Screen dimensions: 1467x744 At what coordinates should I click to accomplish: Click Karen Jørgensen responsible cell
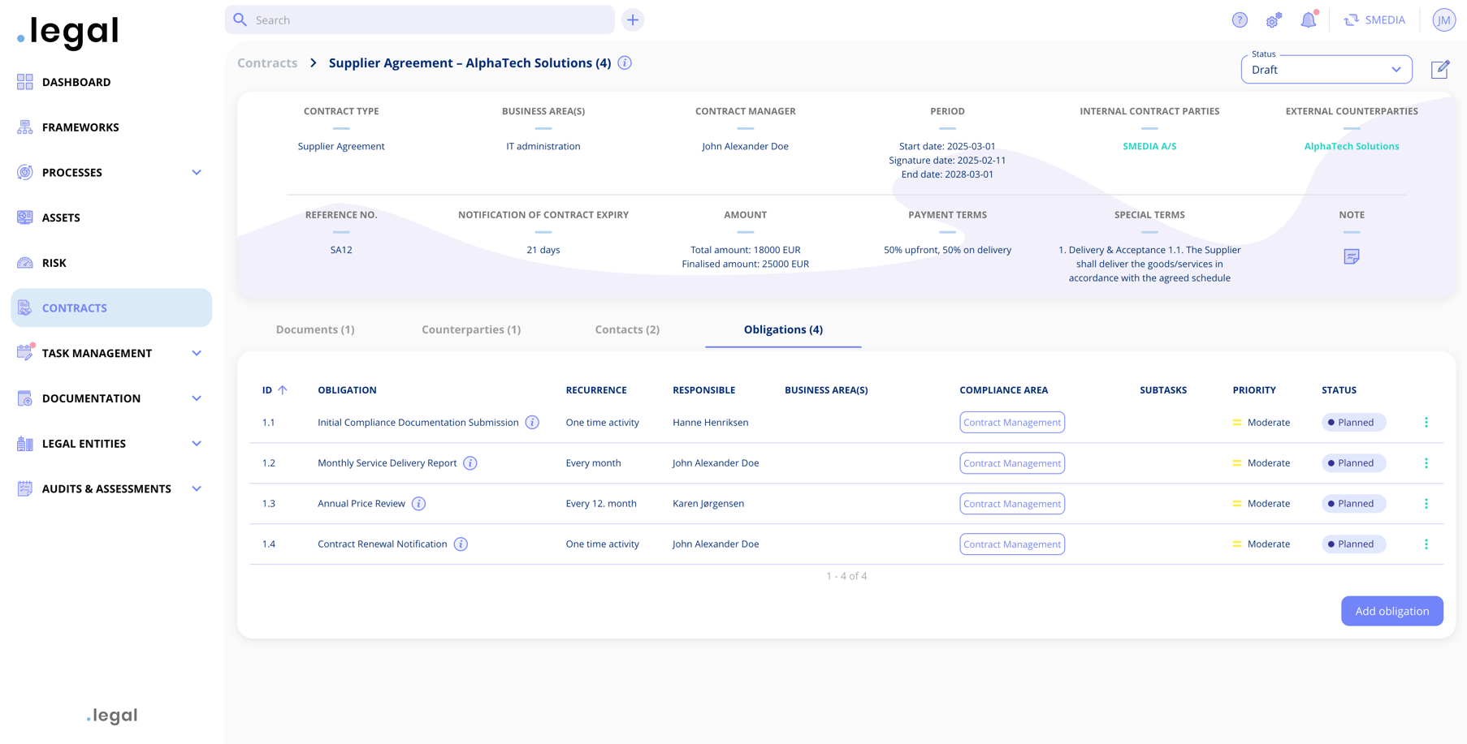tap(708, 504)
